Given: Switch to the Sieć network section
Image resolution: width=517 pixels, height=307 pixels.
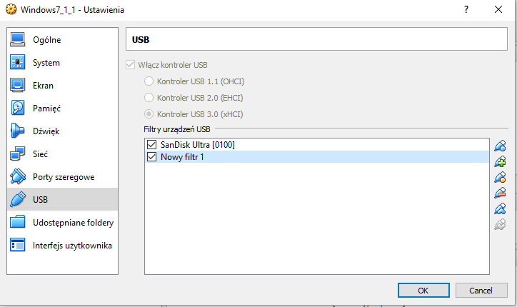Looking at the screenshot, I should [x=41, y=154].
